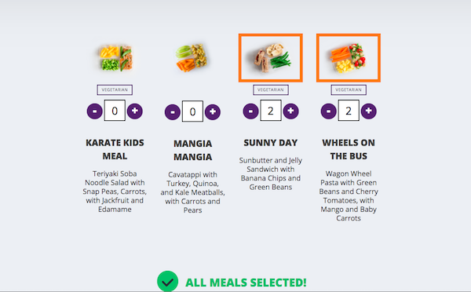Increase Sunny Day quantity with plus button
Image resolution: width=471 pixels, height=292 pixels.
coord(290,111)
